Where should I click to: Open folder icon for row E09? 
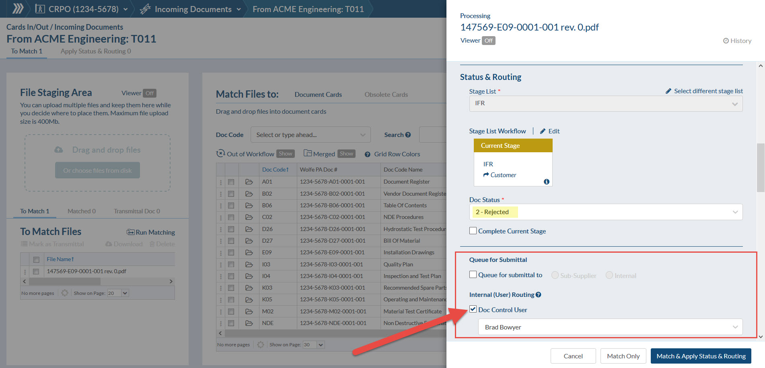[249, 252]
